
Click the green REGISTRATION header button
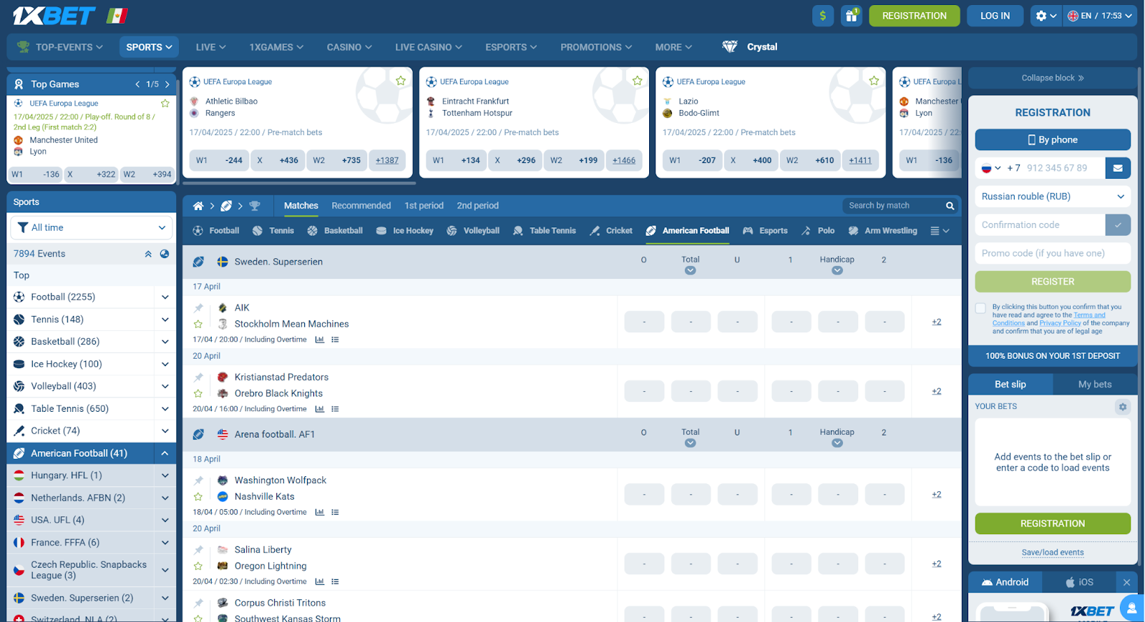[914, 16]
